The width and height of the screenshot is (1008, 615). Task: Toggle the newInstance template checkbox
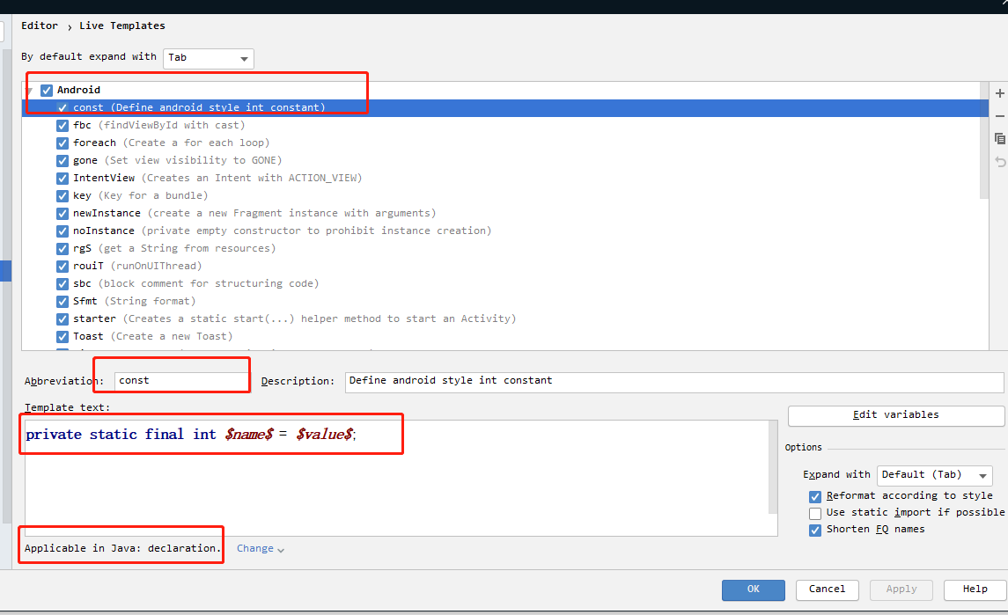click(63, 213)
